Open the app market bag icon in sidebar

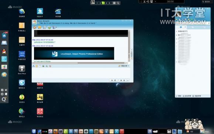point(4,35)
